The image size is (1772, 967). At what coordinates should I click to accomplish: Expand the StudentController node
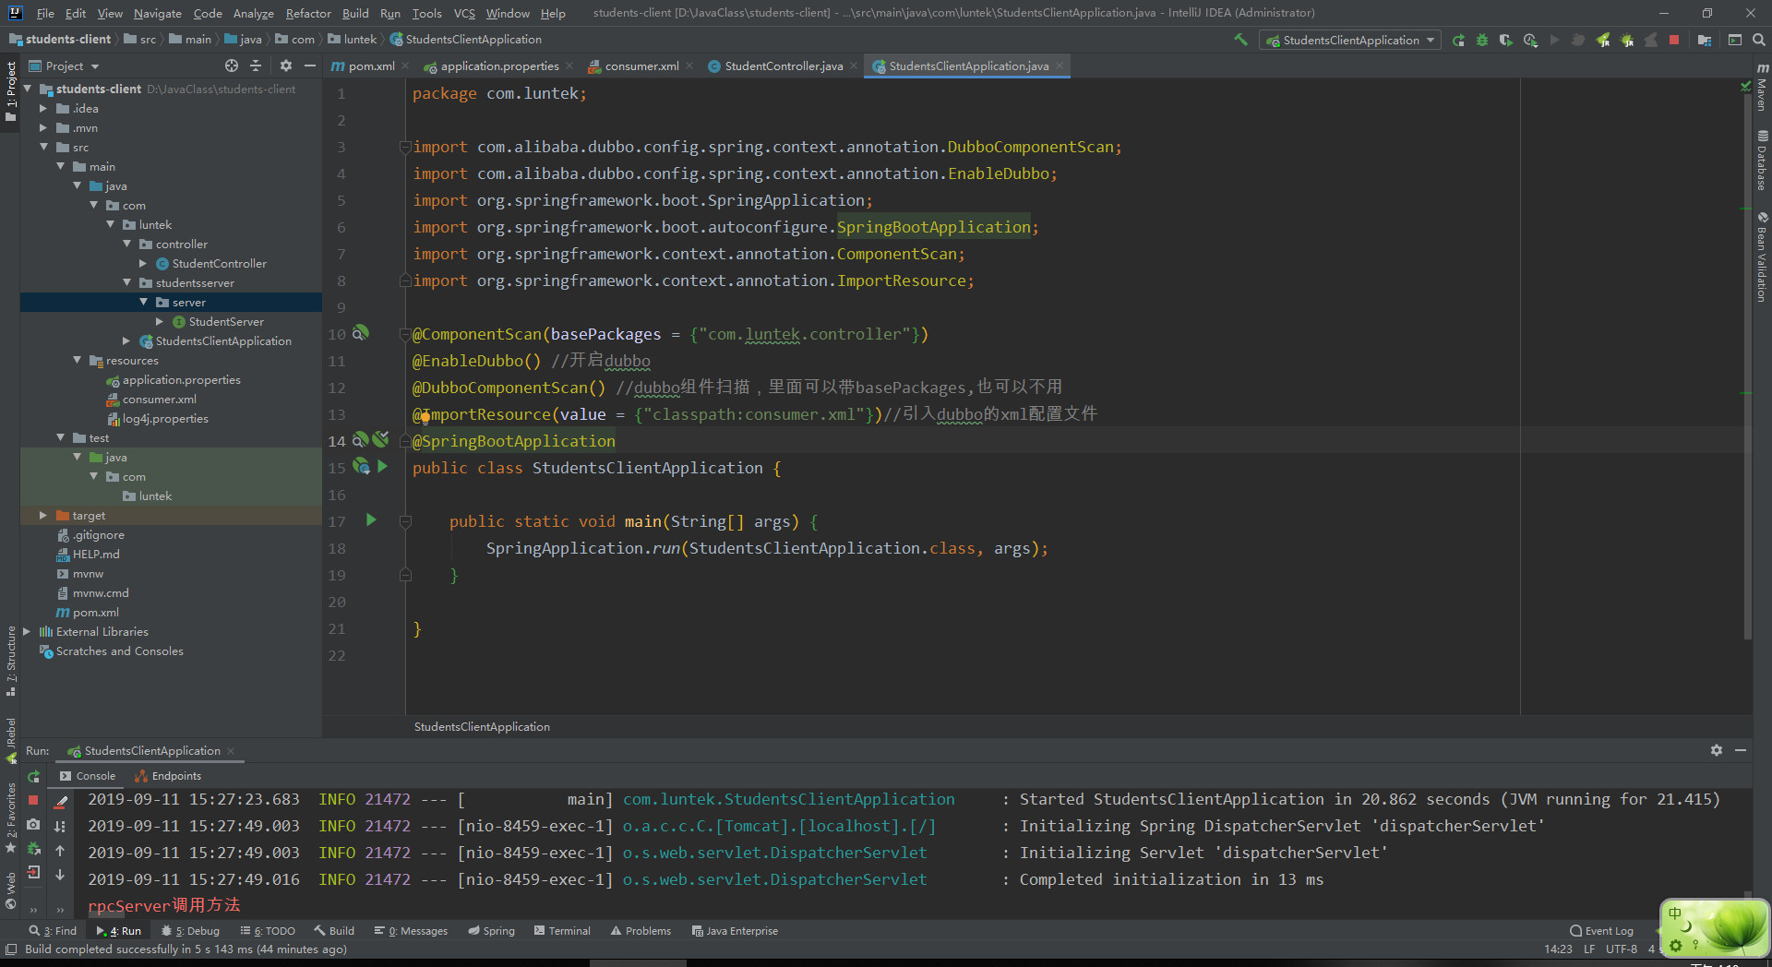tap(143, 263)
